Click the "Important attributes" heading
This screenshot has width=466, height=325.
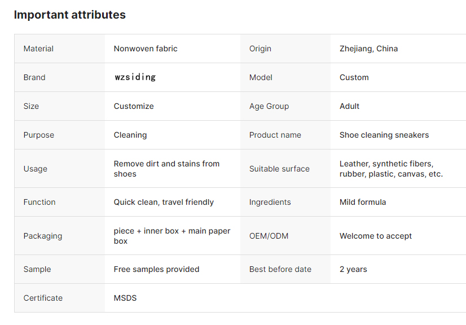[x=69, y=15]
